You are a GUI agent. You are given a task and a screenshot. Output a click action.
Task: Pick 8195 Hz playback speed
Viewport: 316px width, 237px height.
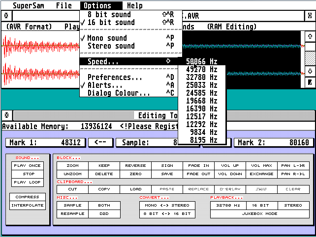tap(201, 140)
